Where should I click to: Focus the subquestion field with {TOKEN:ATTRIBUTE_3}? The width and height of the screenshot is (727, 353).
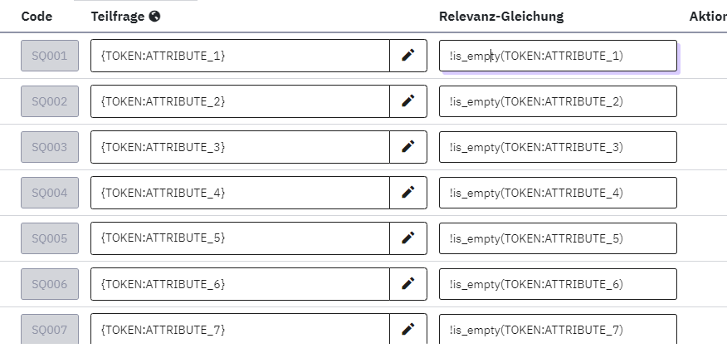pos(240,147)
